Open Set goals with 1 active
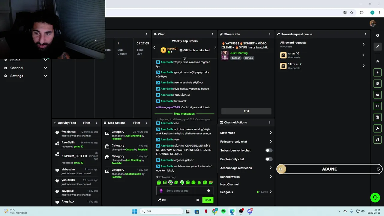This screenshot has width=384, height=216. coord(246,192)
